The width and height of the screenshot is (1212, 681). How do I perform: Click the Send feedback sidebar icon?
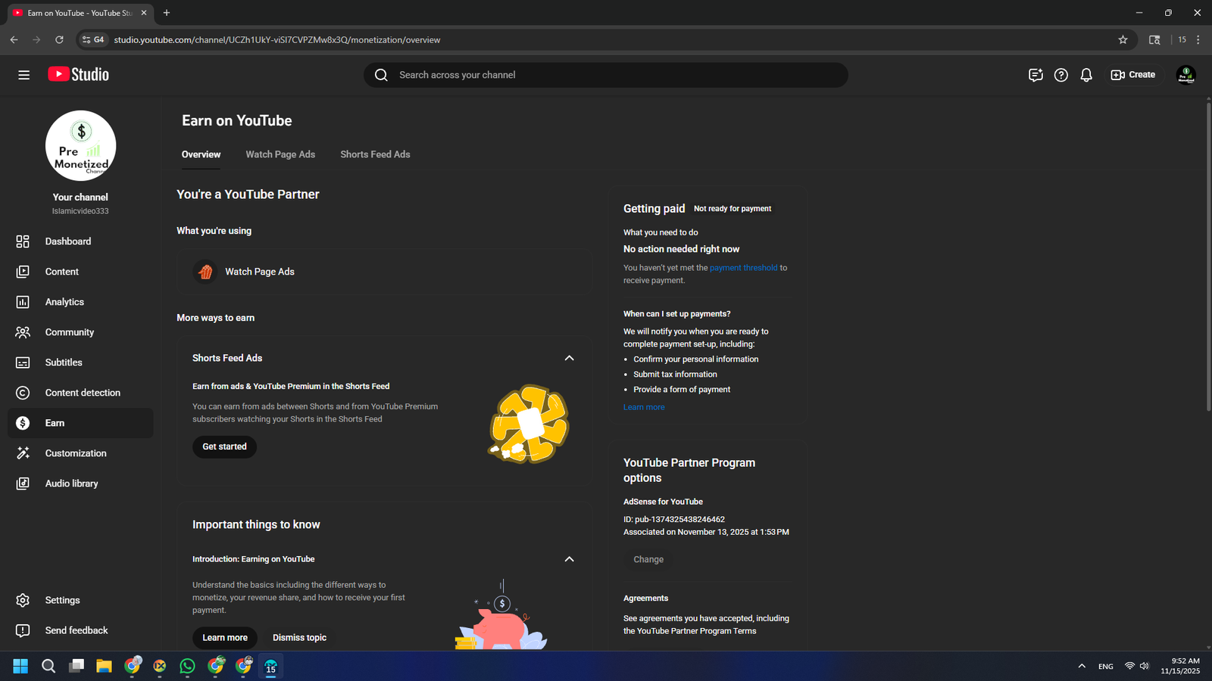point(23,630)
